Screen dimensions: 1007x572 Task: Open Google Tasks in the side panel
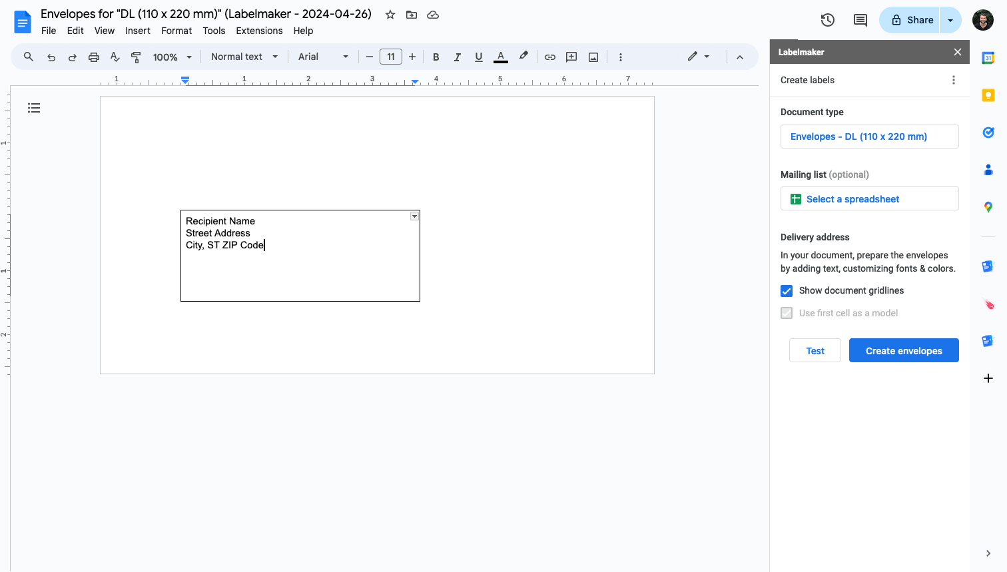988,133
